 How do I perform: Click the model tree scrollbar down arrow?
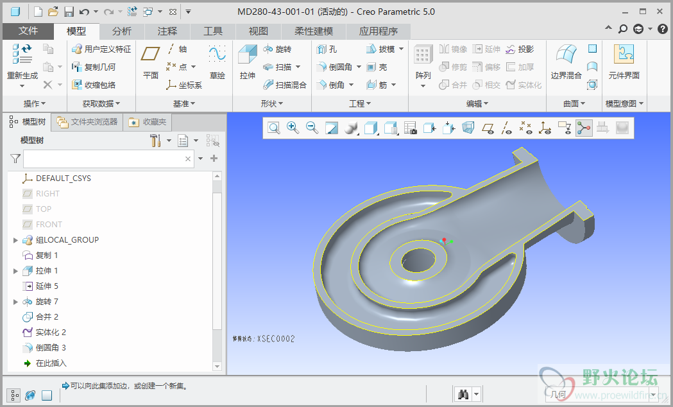(x=217, y=367)
